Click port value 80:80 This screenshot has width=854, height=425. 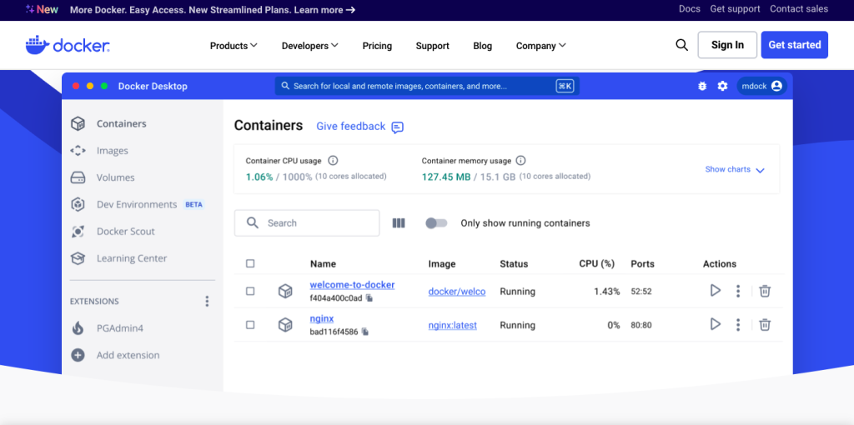click(641, 325)
